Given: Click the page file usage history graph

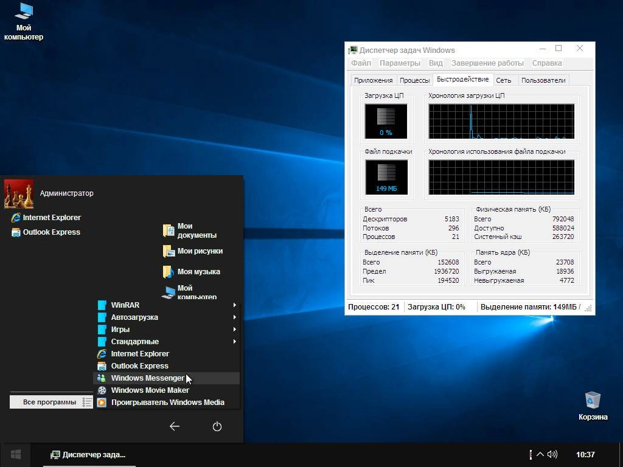Looking at the screenshot, I should [x=501, y=178].
